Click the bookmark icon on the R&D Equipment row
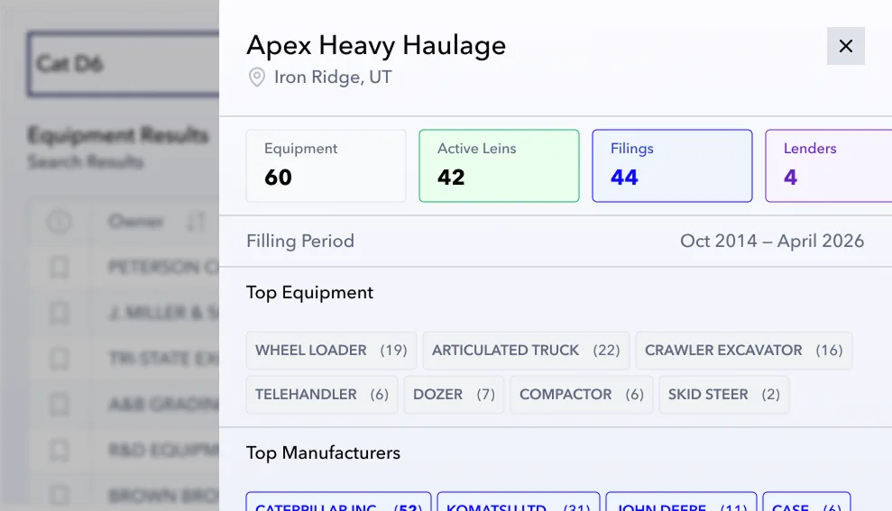 (x=60, y=450)
